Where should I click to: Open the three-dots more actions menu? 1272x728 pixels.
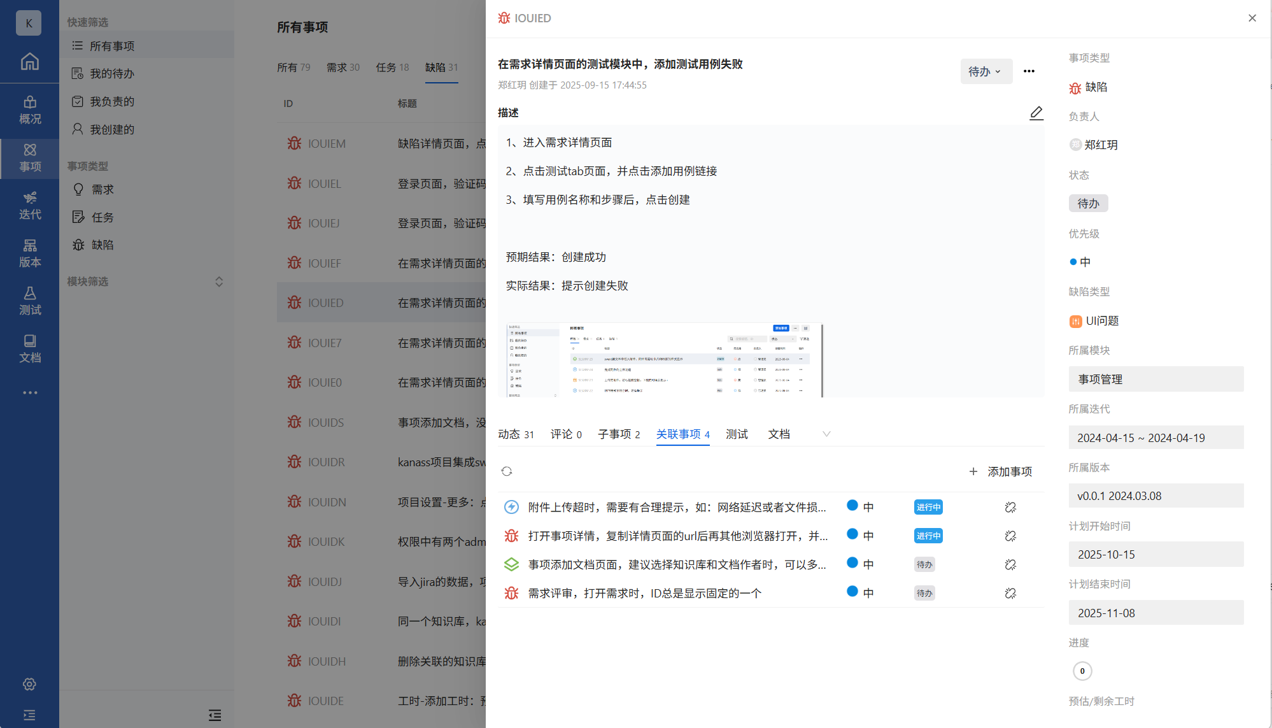(1029, 71)
